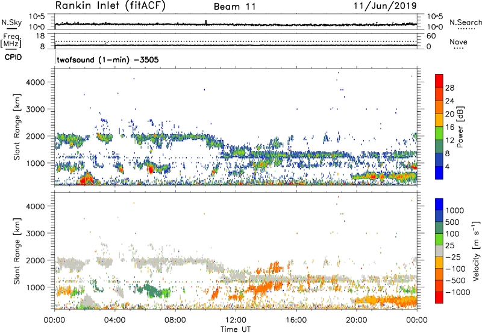Viewport: 482px width, 333px height.
Task: Click the "2000" tick of the velocity panel
Action: [36, 260]
